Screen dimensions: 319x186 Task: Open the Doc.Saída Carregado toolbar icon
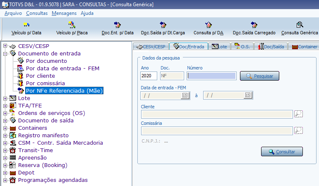[254, 25]
